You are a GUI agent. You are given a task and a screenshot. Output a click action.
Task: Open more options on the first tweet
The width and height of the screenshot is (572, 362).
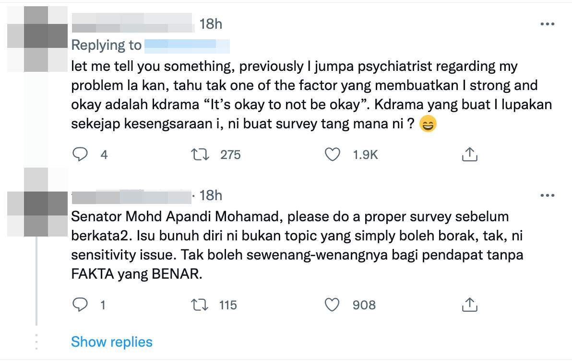tap(547, 24)
